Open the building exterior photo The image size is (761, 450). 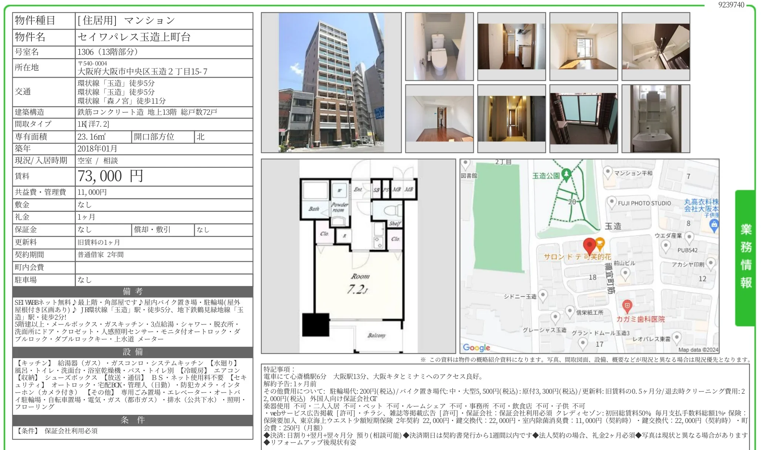click(x=331, y=82)
